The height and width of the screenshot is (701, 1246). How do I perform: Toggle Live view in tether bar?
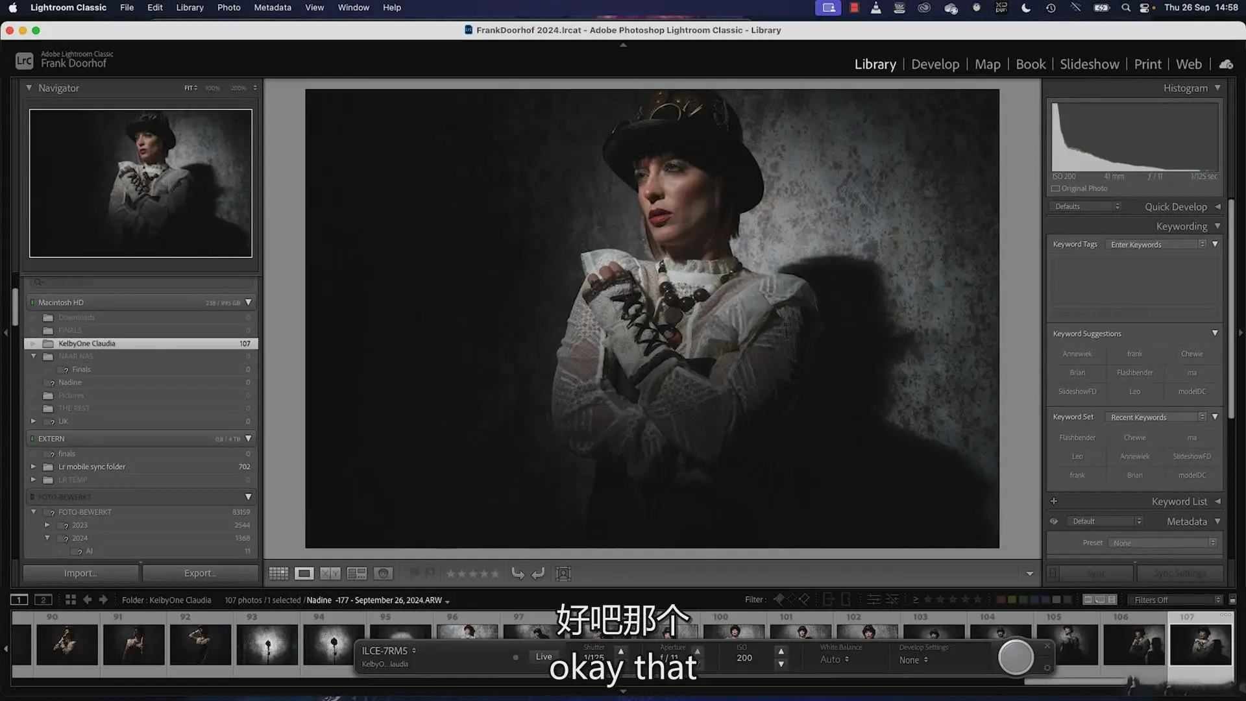point(544,657)
